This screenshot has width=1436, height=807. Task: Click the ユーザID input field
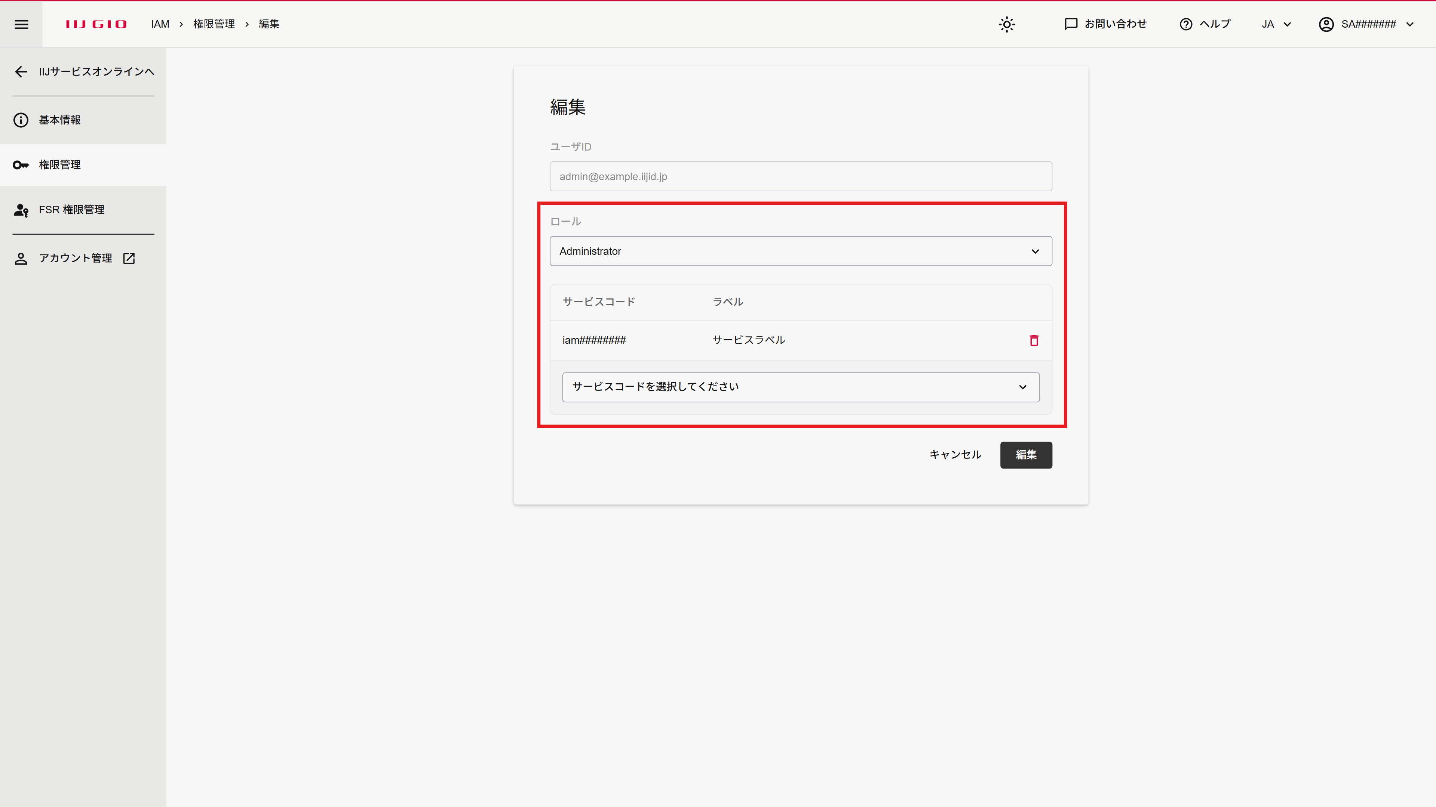(x=801, y=177)
